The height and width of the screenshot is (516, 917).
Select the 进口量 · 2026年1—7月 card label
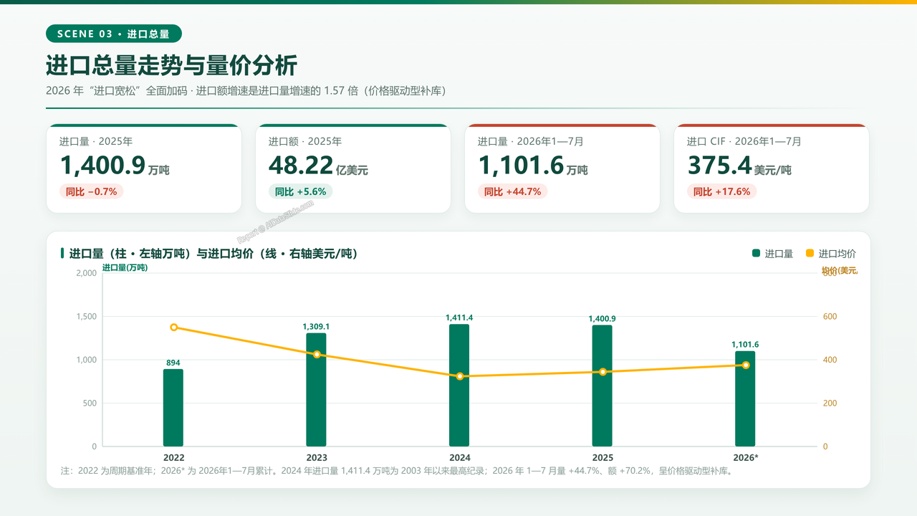[x=532, y=142]
